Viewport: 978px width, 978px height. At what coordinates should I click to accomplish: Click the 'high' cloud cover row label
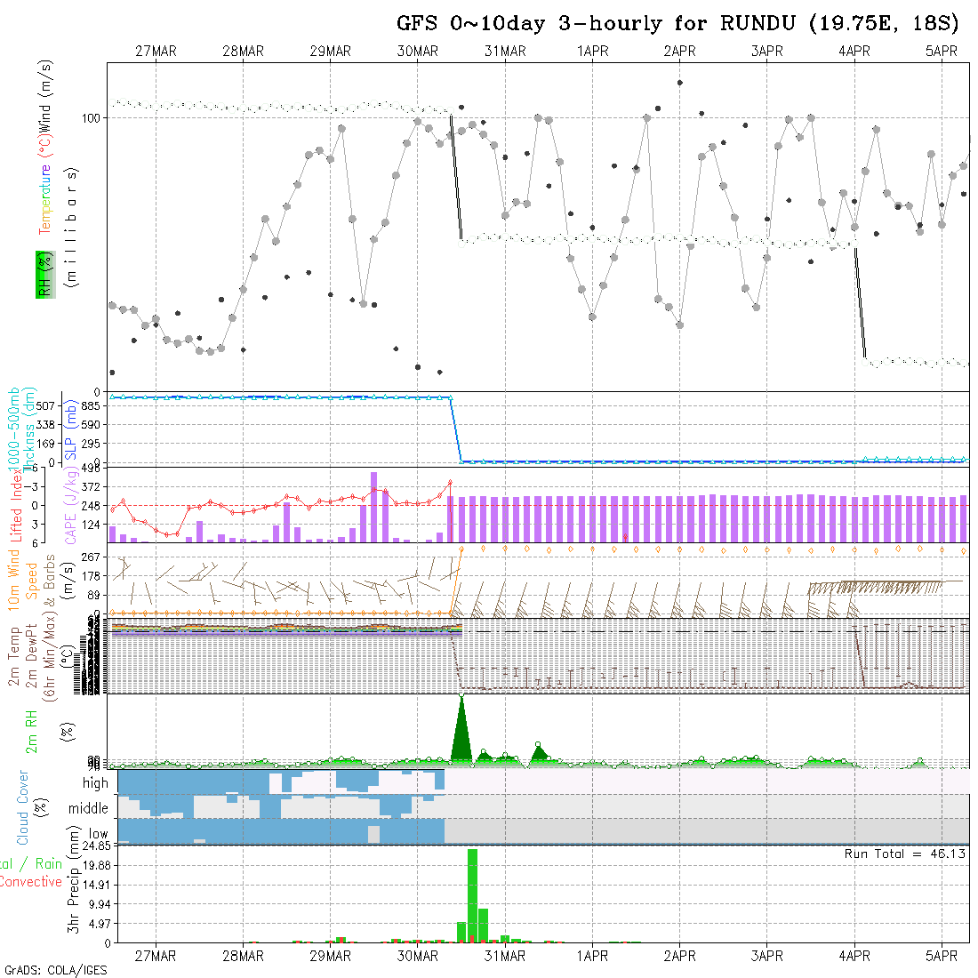[x=95, y=783]
